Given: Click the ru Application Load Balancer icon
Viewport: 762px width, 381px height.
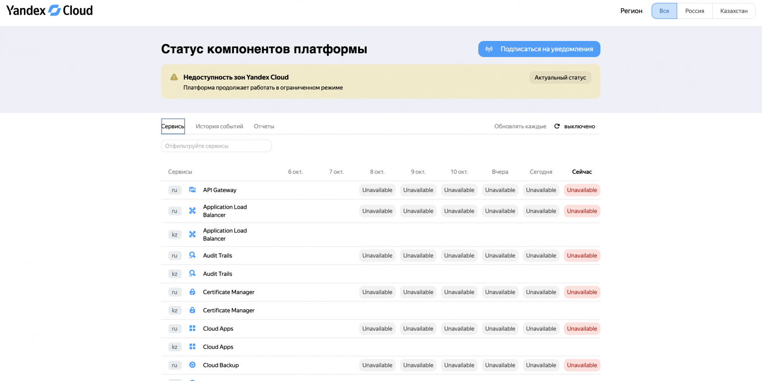Looking at the screenshot, I should point(192,211).
